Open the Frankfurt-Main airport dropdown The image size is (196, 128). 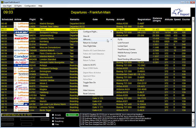[x=48, y=115]
